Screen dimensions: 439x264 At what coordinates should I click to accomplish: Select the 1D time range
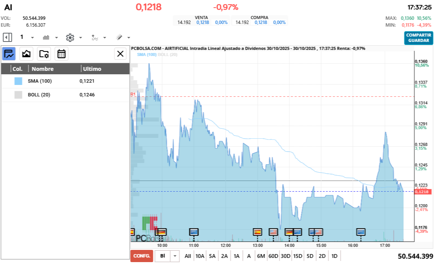[334, 256]
